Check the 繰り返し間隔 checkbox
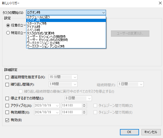Viewport: 163px width, 138px height. (x=7, y=84)
